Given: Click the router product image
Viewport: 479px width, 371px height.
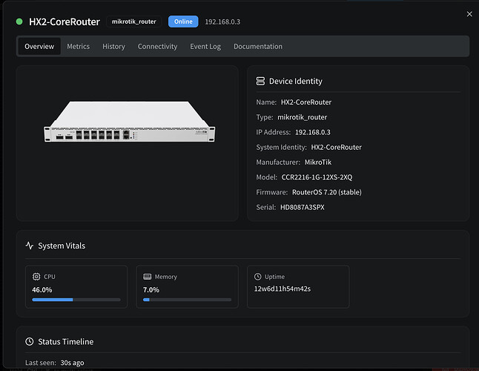Looking at the screenshot, I should click(129, 122).
